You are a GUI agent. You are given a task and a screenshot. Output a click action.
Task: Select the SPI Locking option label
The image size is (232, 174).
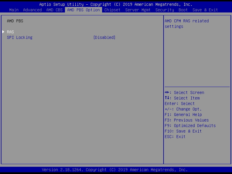click(x=20, y=37)
